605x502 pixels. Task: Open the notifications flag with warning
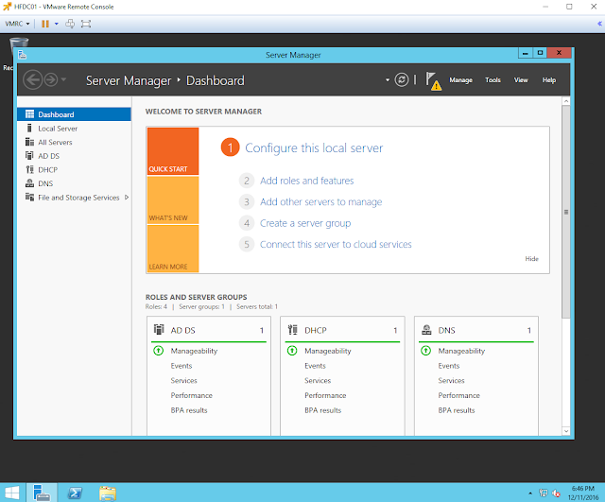pos(433,80)
